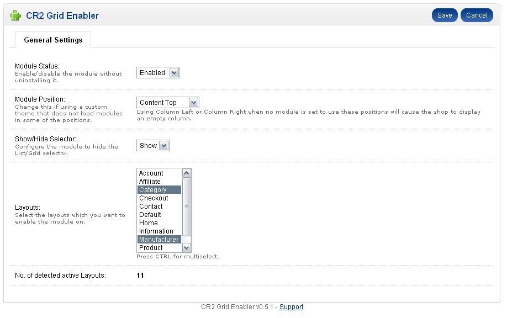Open the Module Position dropdown
Image resolution: width=507 pixels, height=318 pixels.
click(168, 103)
